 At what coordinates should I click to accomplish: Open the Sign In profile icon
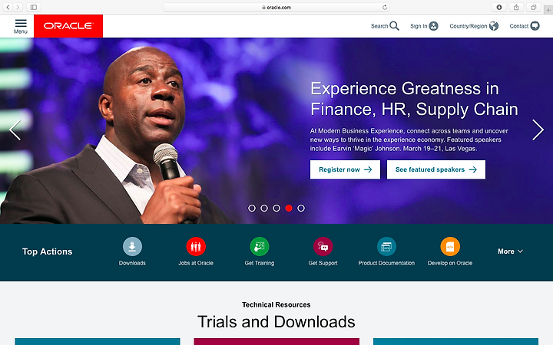coord(433,26)
